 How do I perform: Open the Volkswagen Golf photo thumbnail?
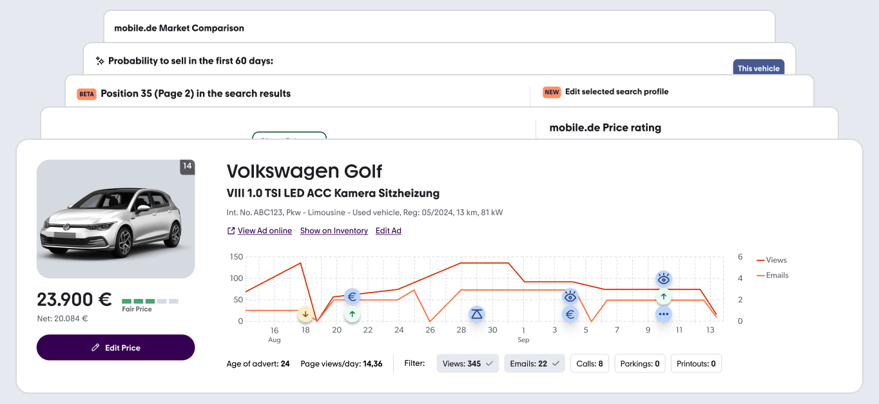[115, 219]
